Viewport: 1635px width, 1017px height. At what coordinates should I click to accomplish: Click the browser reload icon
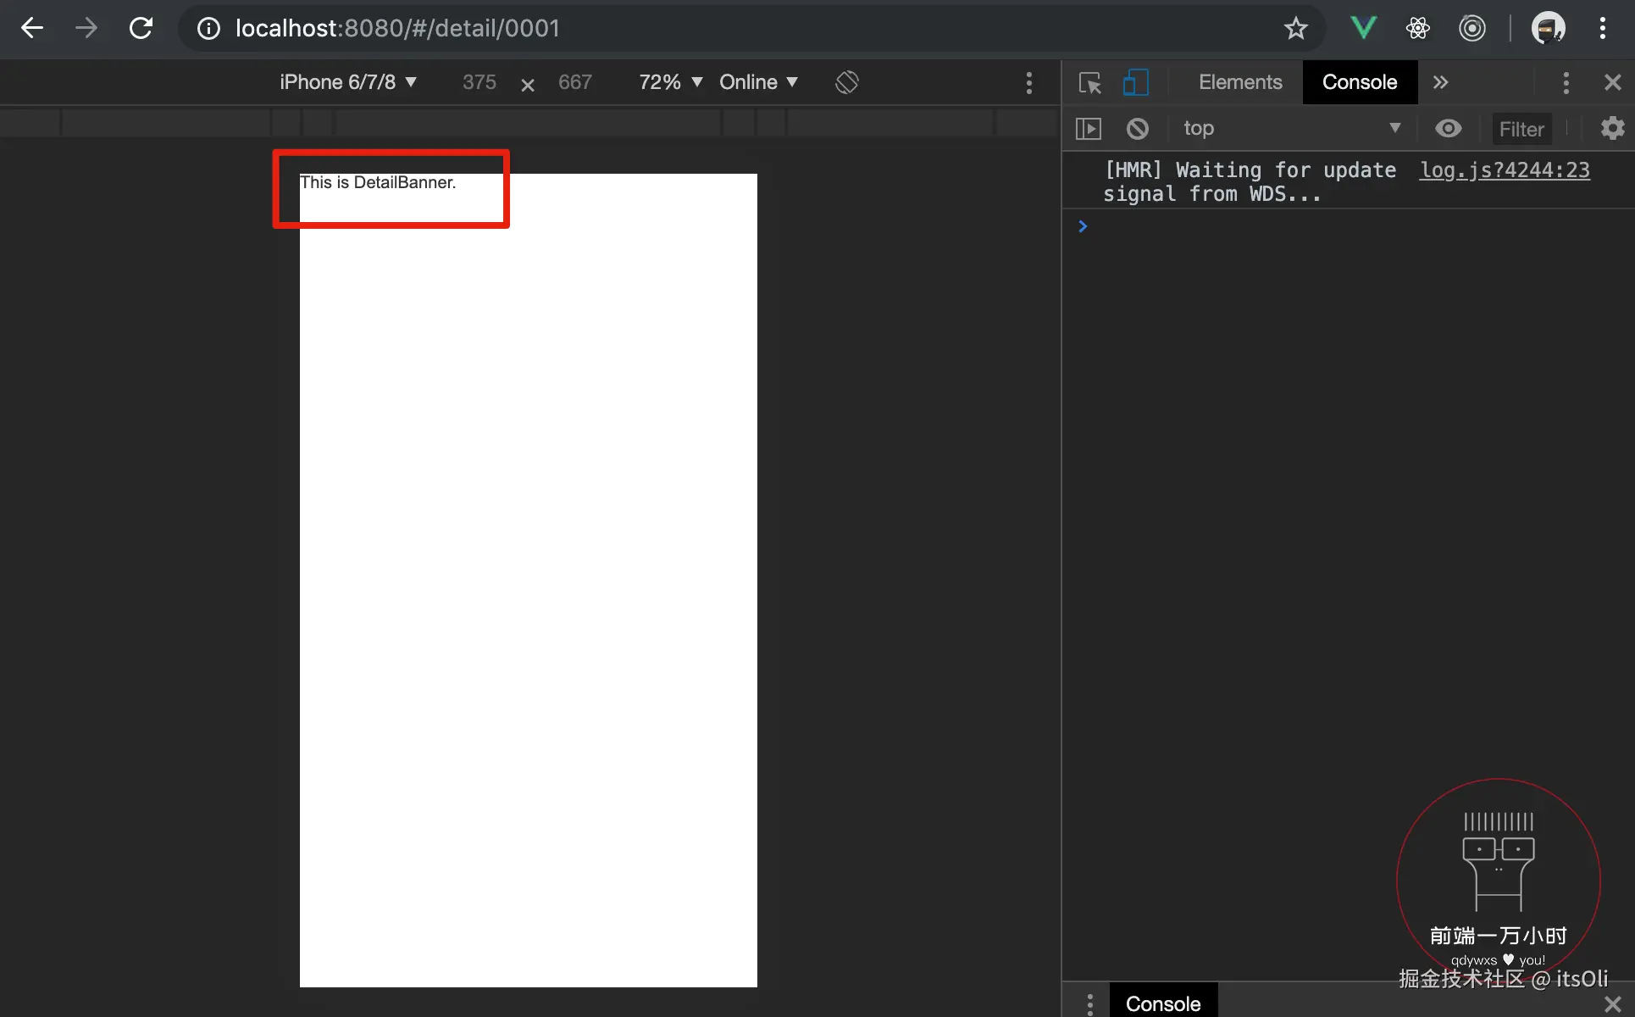tap(141, 28)
